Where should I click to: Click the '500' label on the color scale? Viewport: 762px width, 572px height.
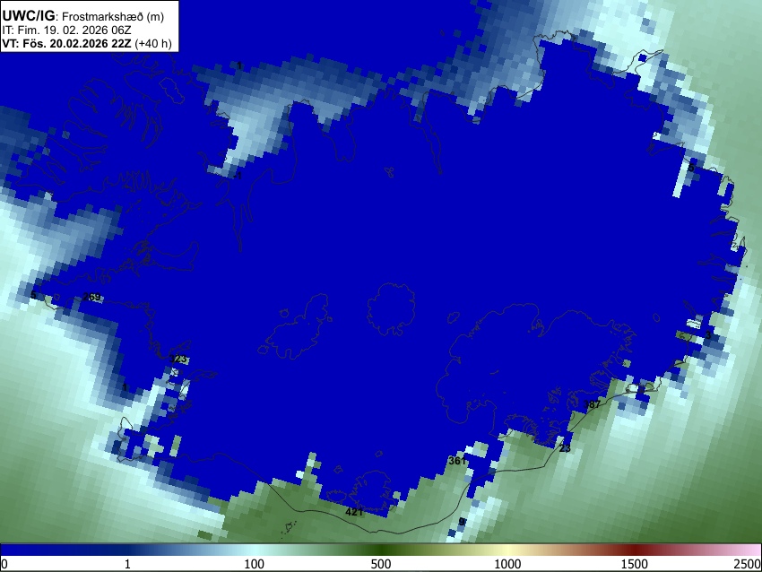tap(380, 564)
